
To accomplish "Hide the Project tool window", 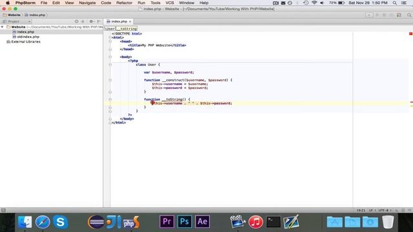I will pos(99,21).
